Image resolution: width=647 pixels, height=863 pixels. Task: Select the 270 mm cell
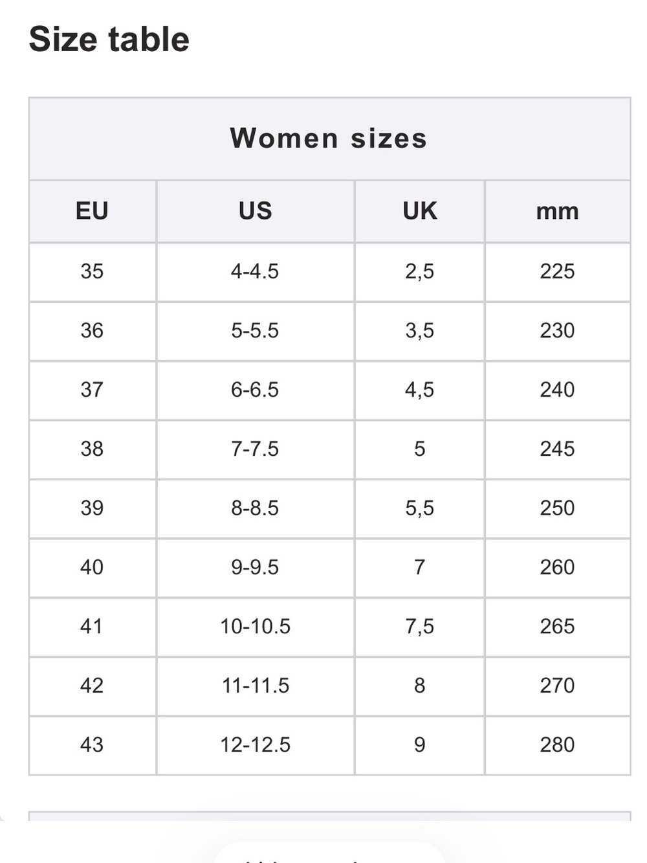[558, 686]
